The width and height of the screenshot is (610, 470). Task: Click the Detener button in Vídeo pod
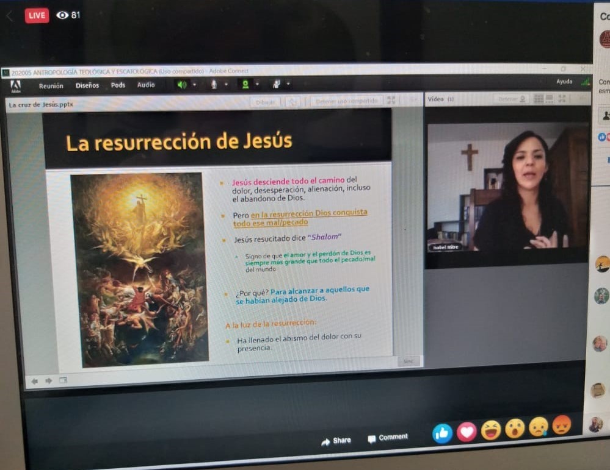[512, 99]
